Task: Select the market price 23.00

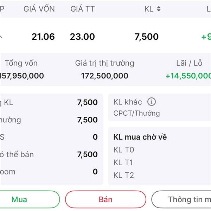Action: 82,37
